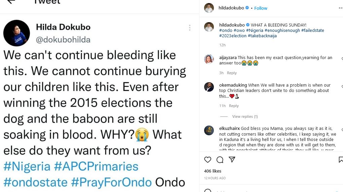Reply to aijayzara's comment

232,73
